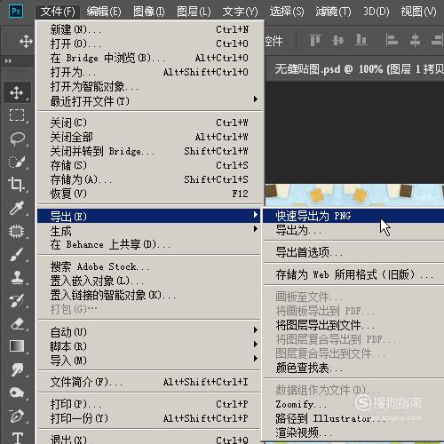Viewport: 444px width, 444px height.
Task: Expand the 导入 submenu
Action: point(150,361)
